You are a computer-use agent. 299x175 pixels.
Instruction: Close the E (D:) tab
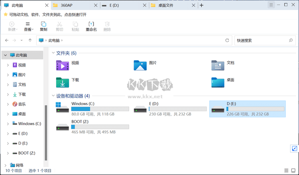(x=145, y=5)
